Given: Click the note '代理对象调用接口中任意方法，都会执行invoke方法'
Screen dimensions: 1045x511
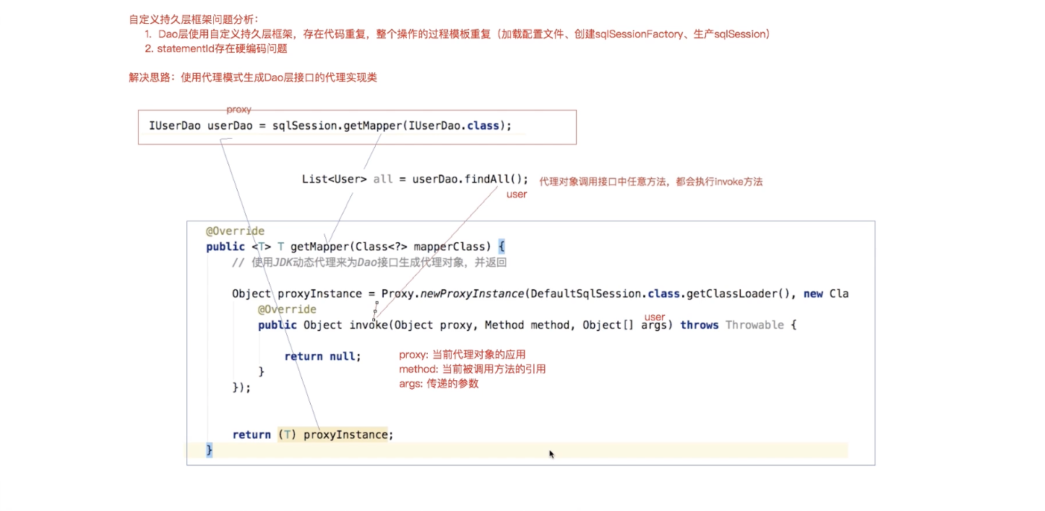Looking at the screenshot, I should [x=651, y=182].
